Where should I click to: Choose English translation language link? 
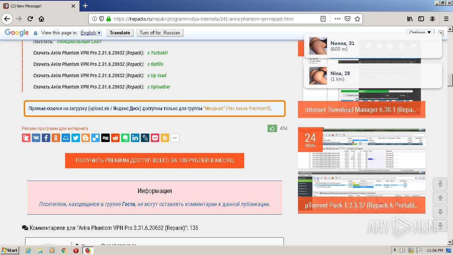pyautogui.click(x=88, y=33)
